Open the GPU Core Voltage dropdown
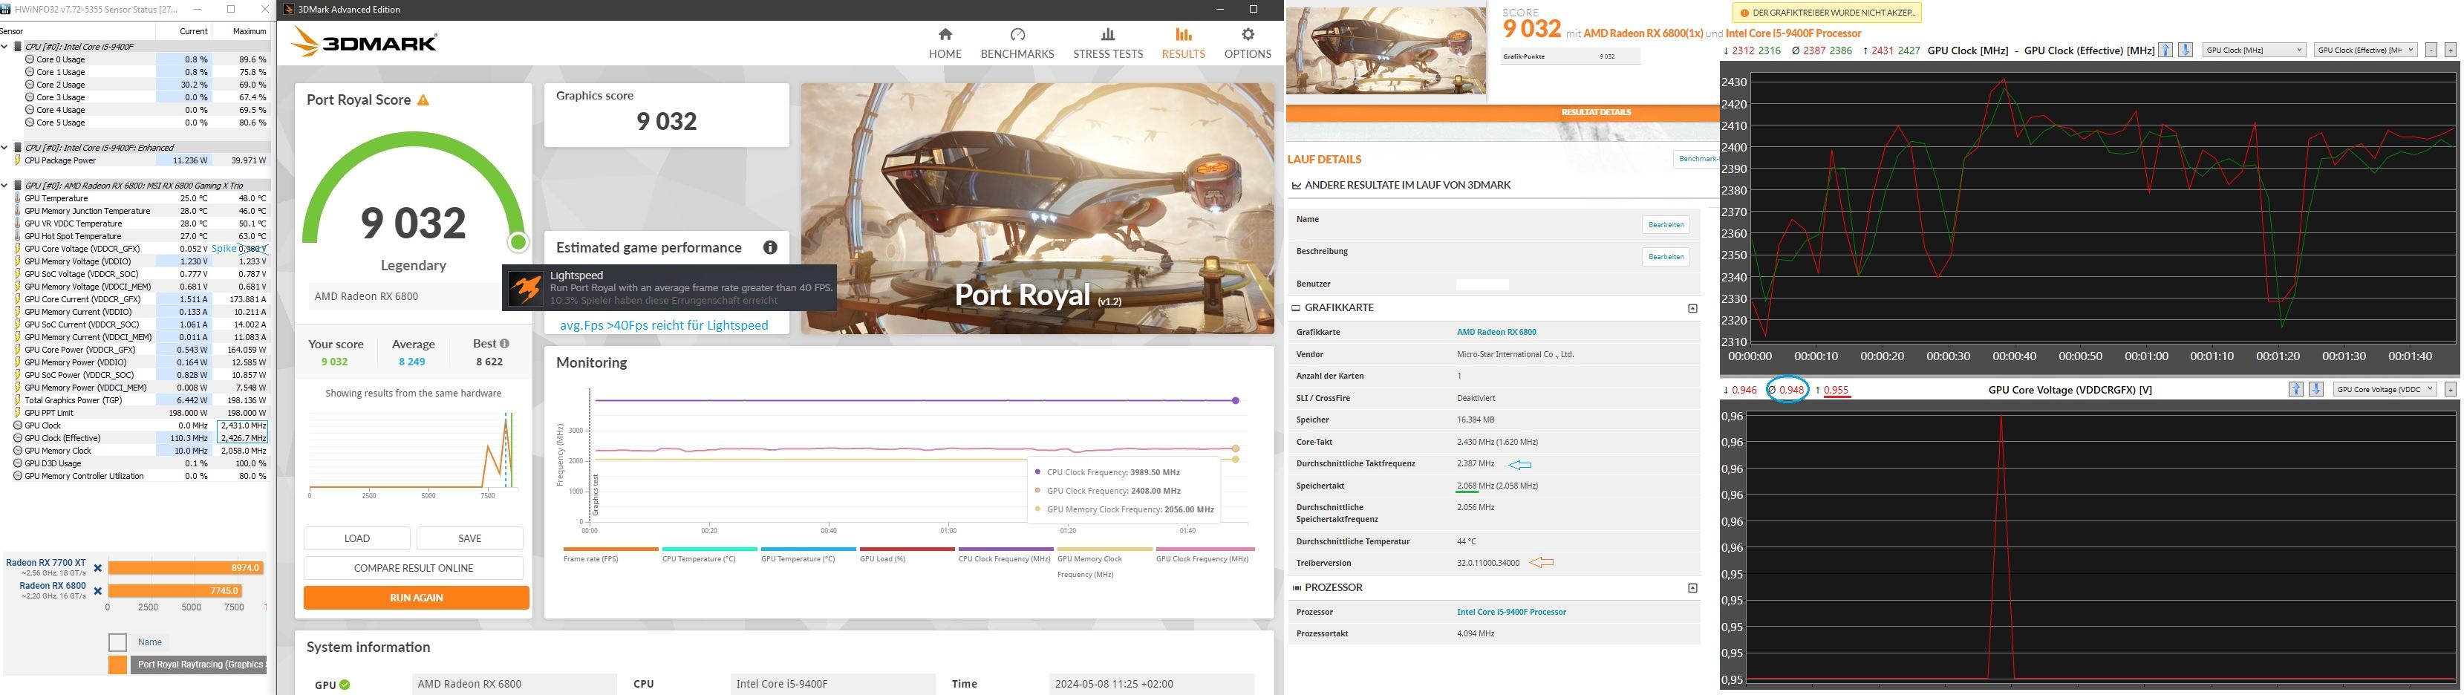Image resolution: width=2464 pixels, height=695 pixels. (2385, 389)
